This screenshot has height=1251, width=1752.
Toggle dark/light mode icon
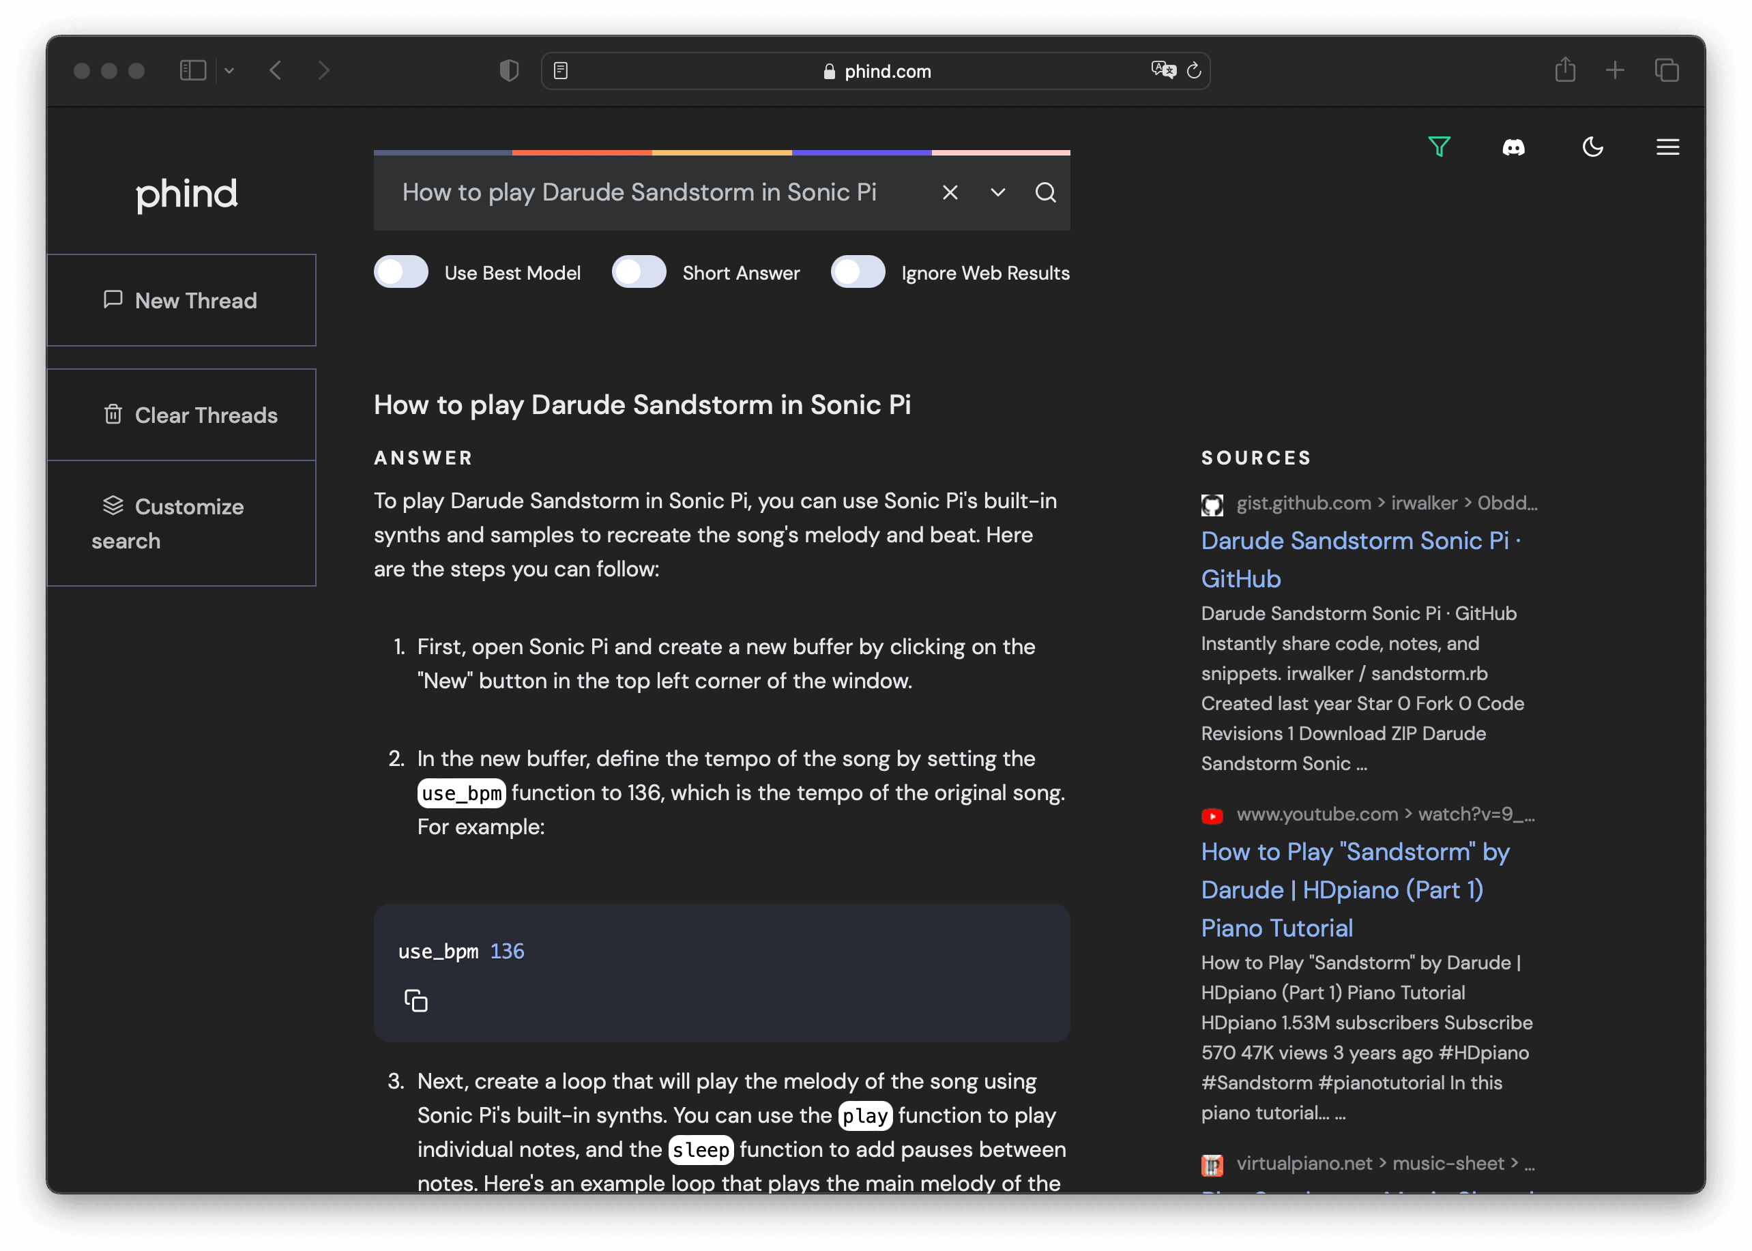click(x=1594, y=146)
